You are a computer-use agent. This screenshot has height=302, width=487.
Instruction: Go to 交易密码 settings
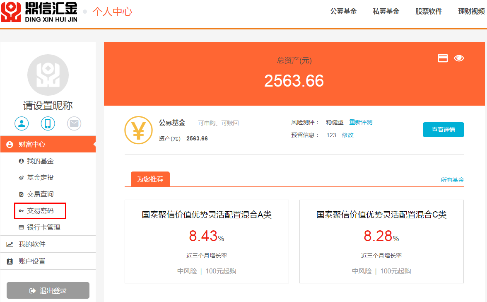pos(40,211)
